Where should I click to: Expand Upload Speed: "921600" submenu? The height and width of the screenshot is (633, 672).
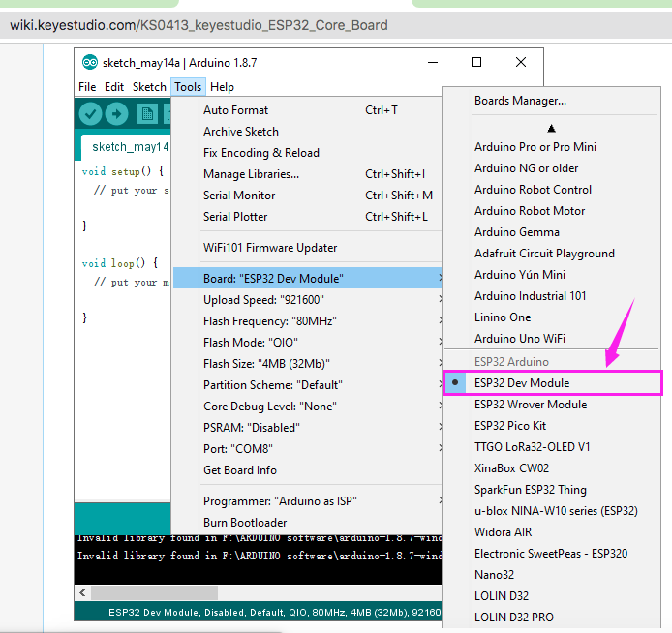pos(307,300)
